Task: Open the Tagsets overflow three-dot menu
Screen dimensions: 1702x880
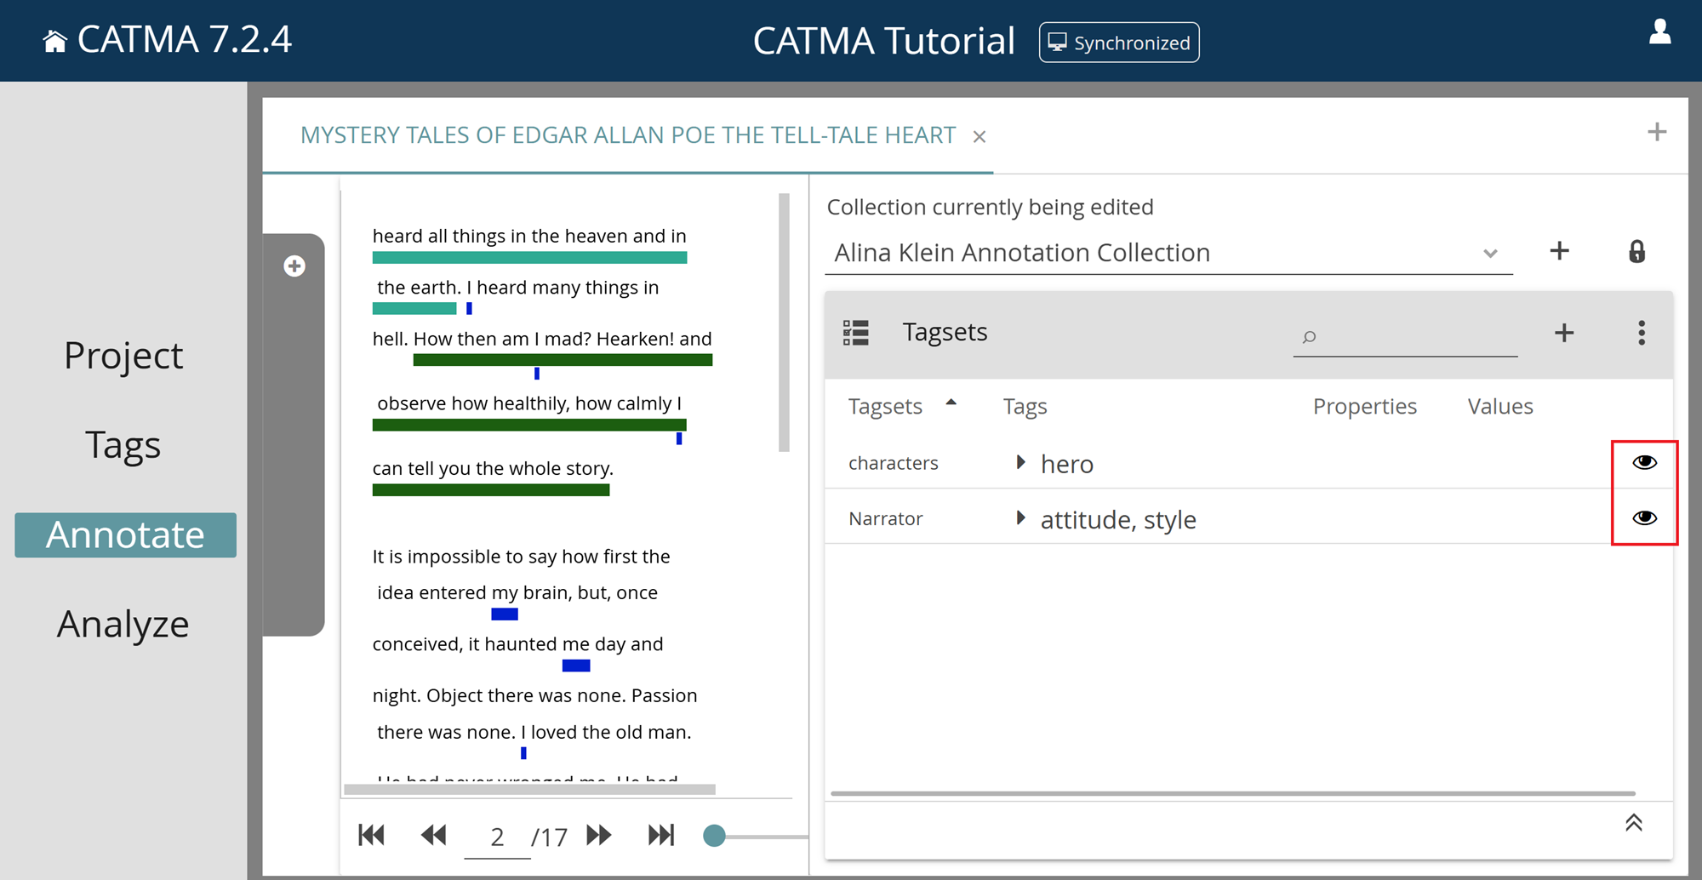Action: click(x=1641, y=333)
